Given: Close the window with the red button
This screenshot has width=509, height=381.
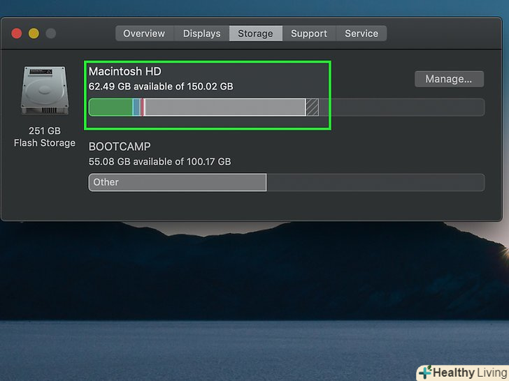Looking at the screenshot, I should [17, 33].
